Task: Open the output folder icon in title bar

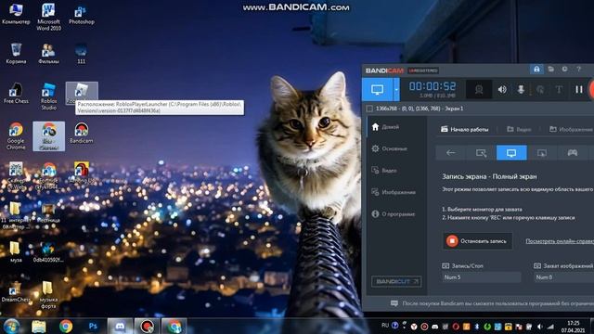Action: click(550, 70)
